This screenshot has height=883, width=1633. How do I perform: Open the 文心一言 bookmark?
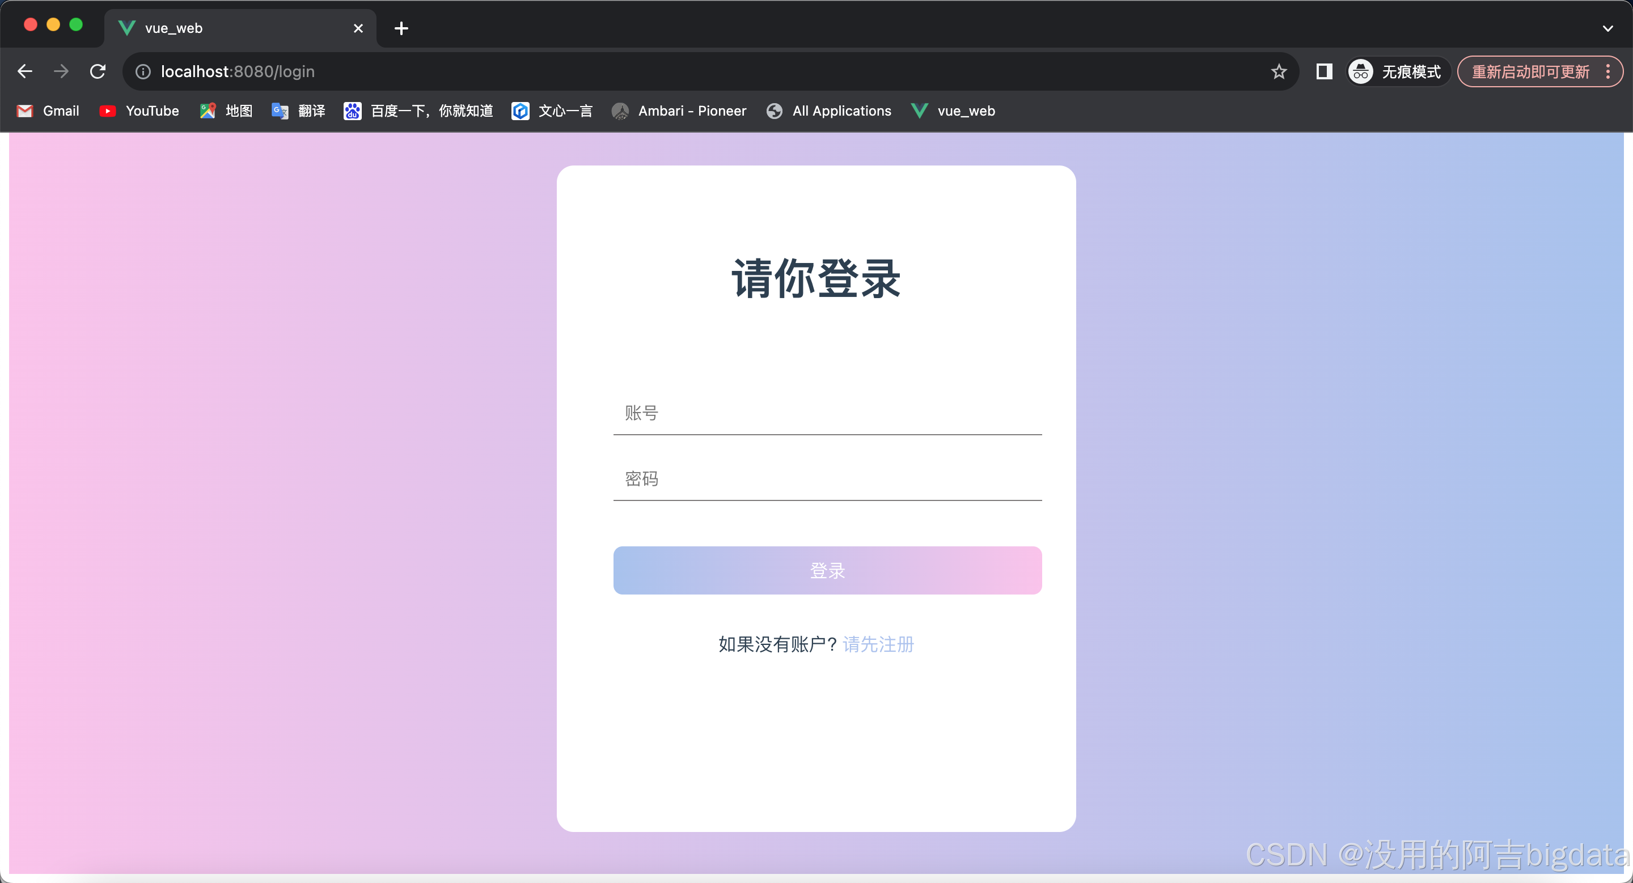(x=552, y=111)
